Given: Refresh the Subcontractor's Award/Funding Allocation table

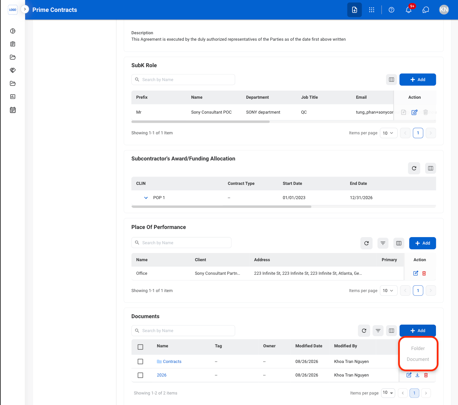Looking at the screenshot, I should [x=414, y=168].
